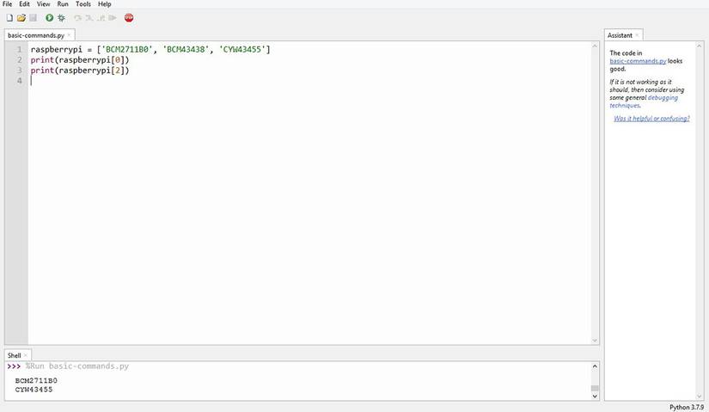Click line number 3 in the gutter
The width and height of the screenshot is (709, 412).
pos(20,71)
